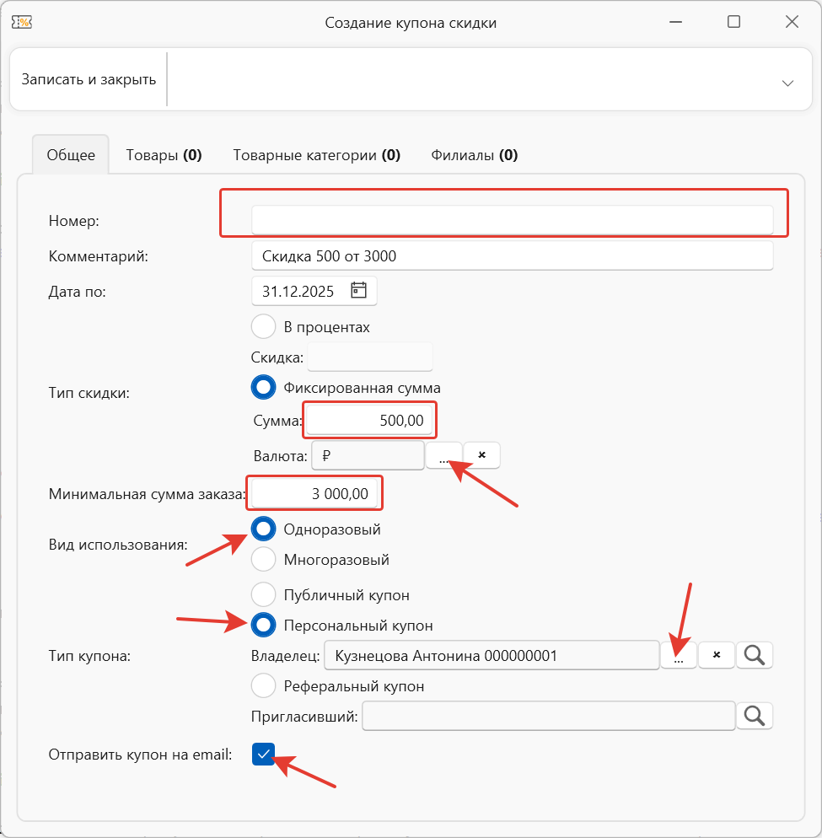Clear the Валюта field with x button
Screen dimensions: 822x838
coord(482,455)
